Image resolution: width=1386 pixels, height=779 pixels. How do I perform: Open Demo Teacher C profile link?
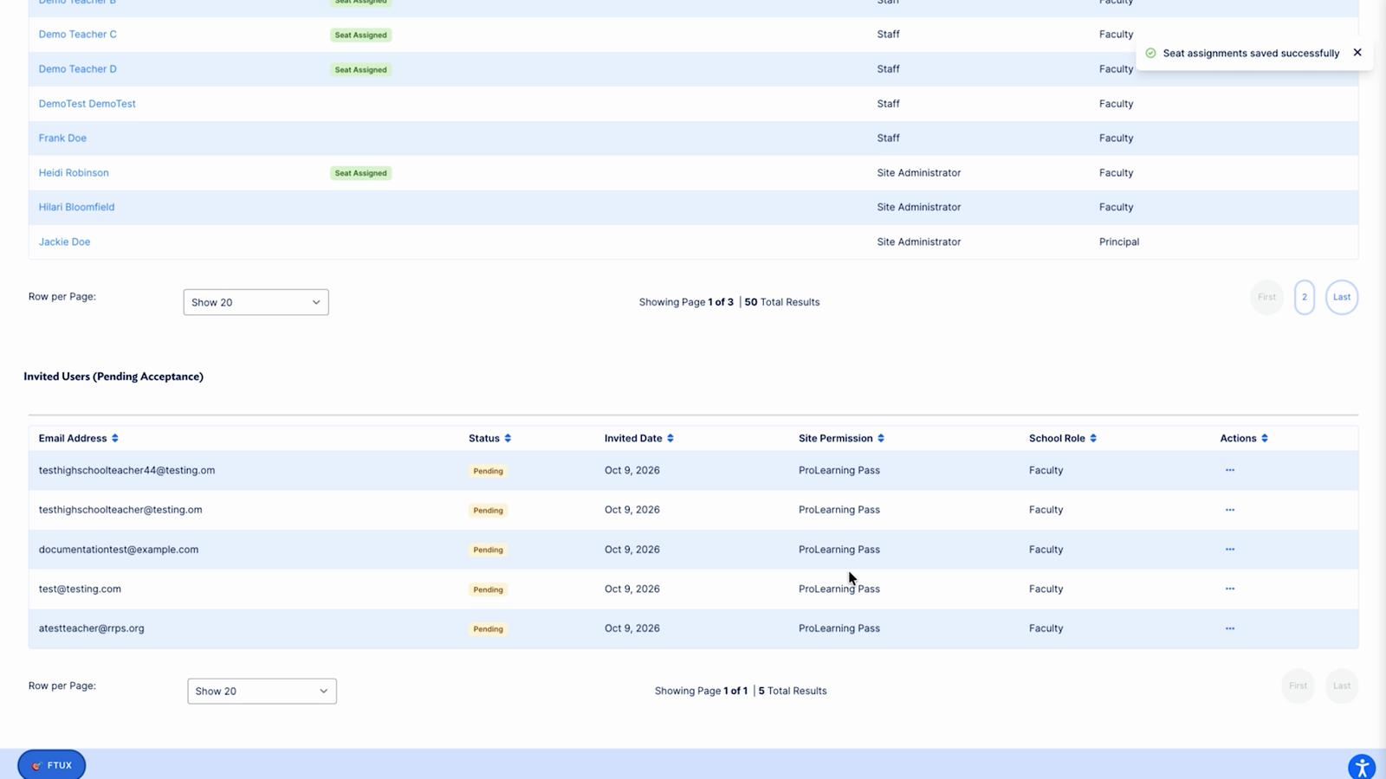click(x=77, y=35)
